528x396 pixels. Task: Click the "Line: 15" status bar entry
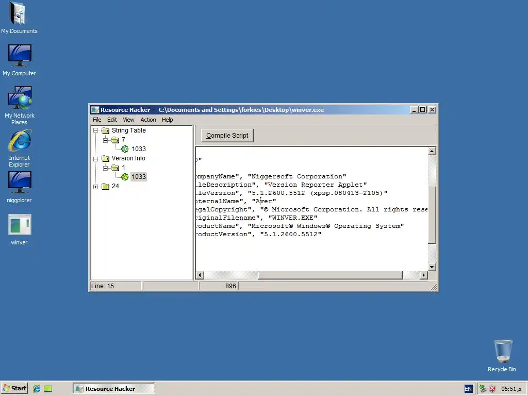click(x=116, y=286)
